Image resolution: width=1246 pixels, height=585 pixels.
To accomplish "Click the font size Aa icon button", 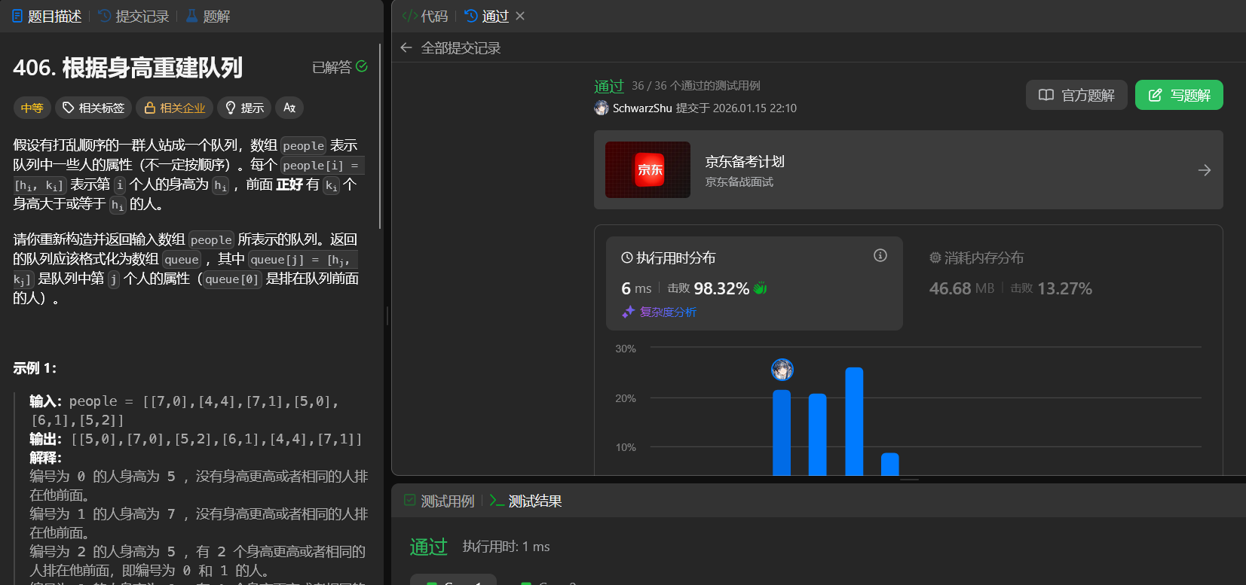I will (289, 108).
